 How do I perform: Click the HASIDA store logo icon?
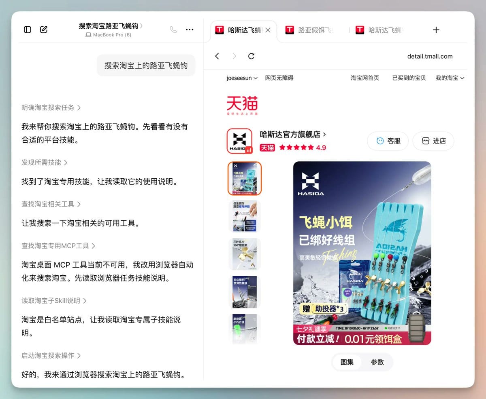239,141
